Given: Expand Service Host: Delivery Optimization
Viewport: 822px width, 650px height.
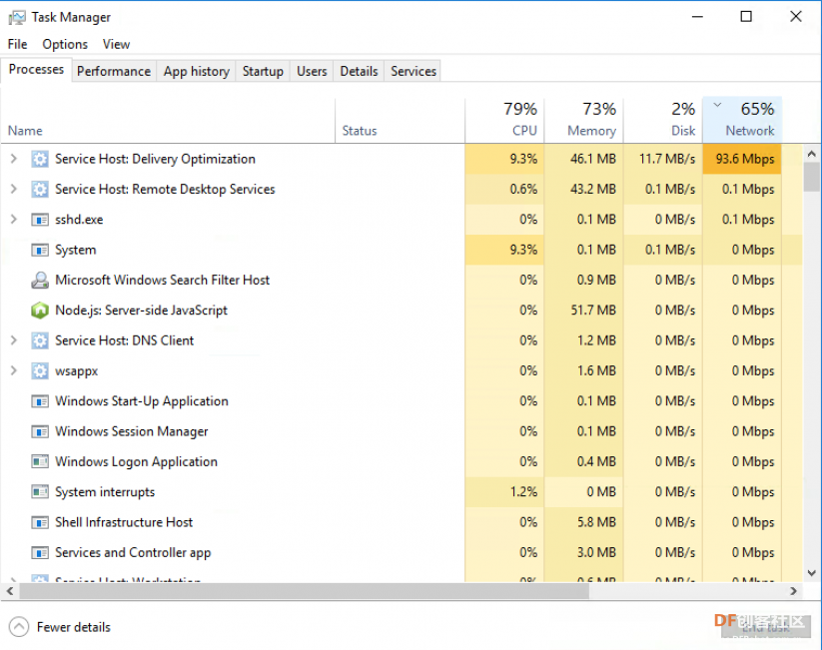Looking at the screenshot, I should tap(14, 159).
